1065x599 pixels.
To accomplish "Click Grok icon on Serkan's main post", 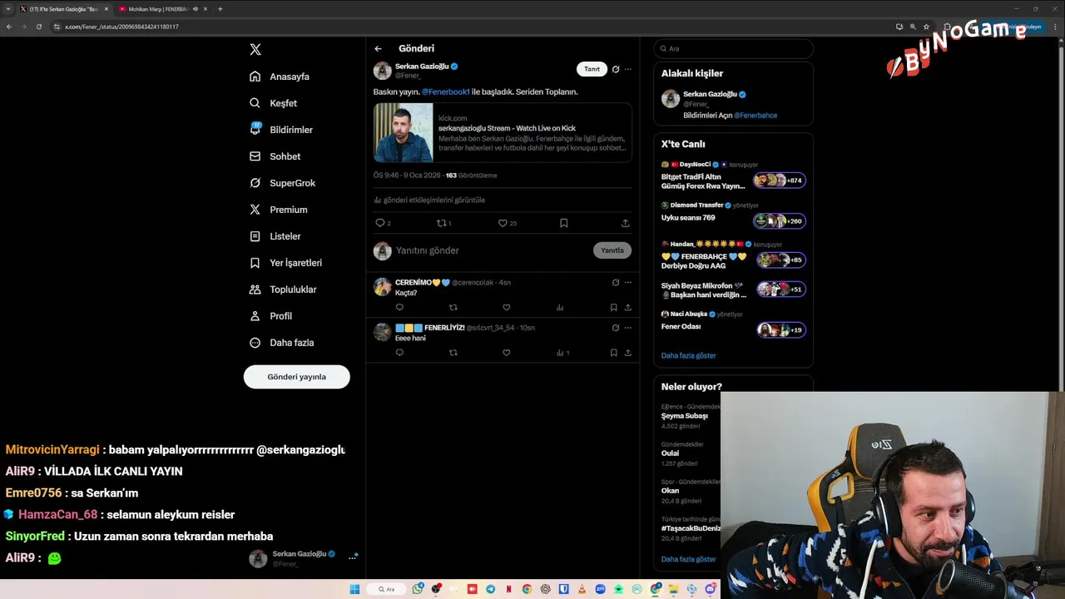I will (616, 69).
